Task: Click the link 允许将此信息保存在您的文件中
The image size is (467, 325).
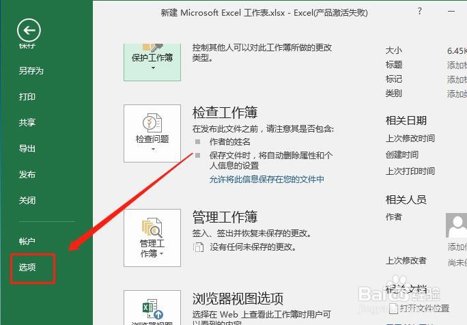Action: [x=266, y=180]
